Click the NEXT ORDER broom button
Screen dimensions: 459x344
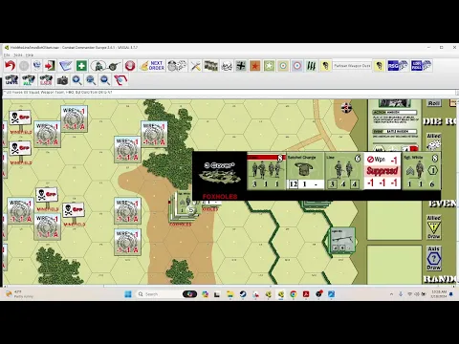[x=152, y=66]
